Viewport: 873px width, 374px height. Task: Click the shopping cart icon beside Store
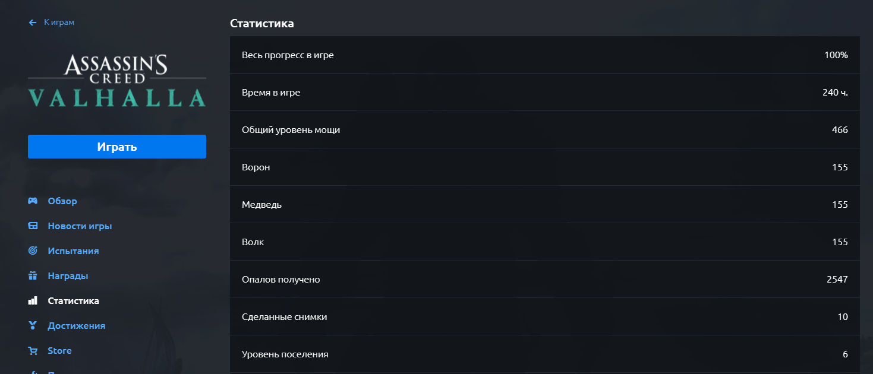[x=33, y=351]
